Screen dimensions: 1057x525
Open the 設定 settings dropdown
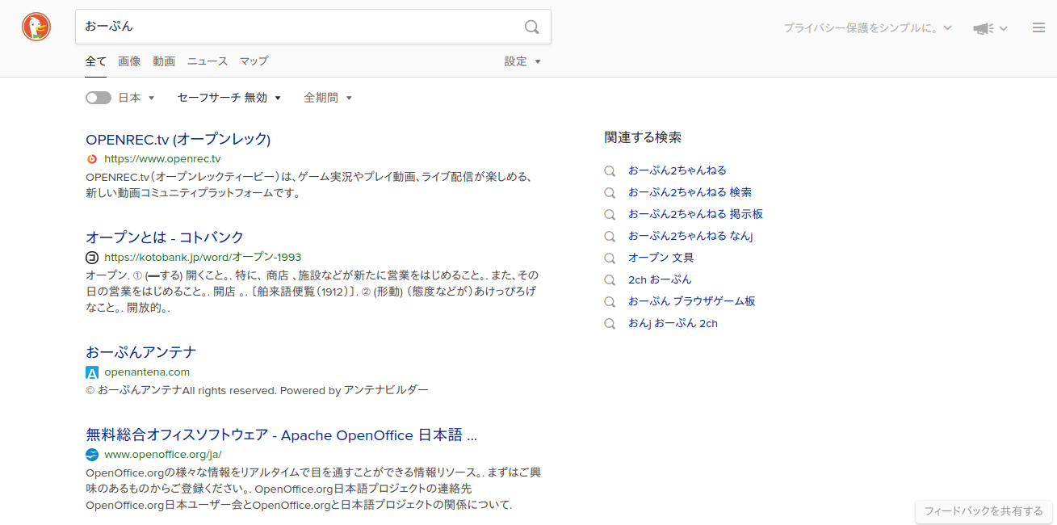(522, 61)
